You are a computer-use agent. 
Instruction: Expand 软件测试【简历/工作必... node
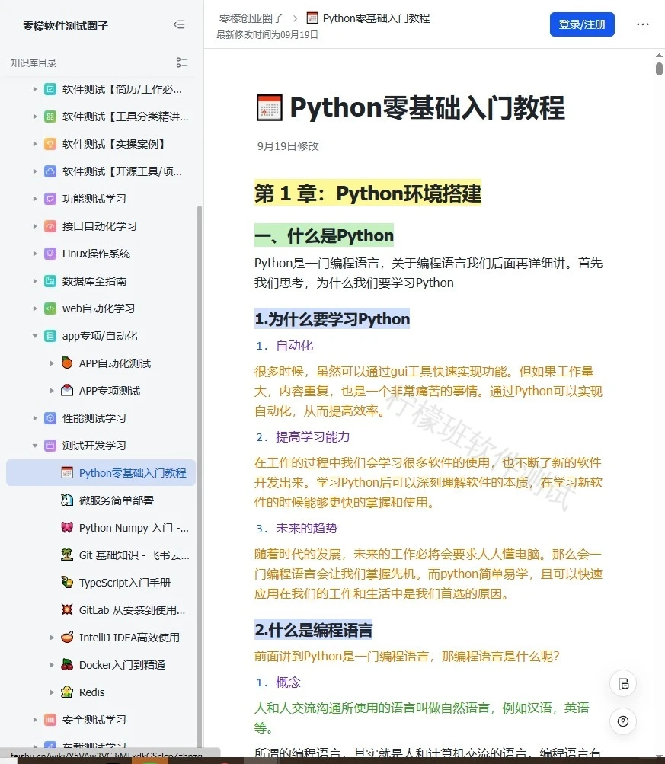[35, 89]
